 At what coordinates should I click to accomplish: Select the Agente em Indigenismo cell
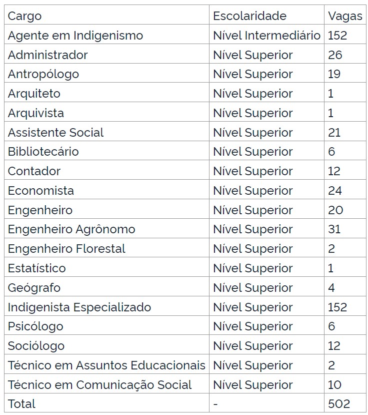point(75,36)
